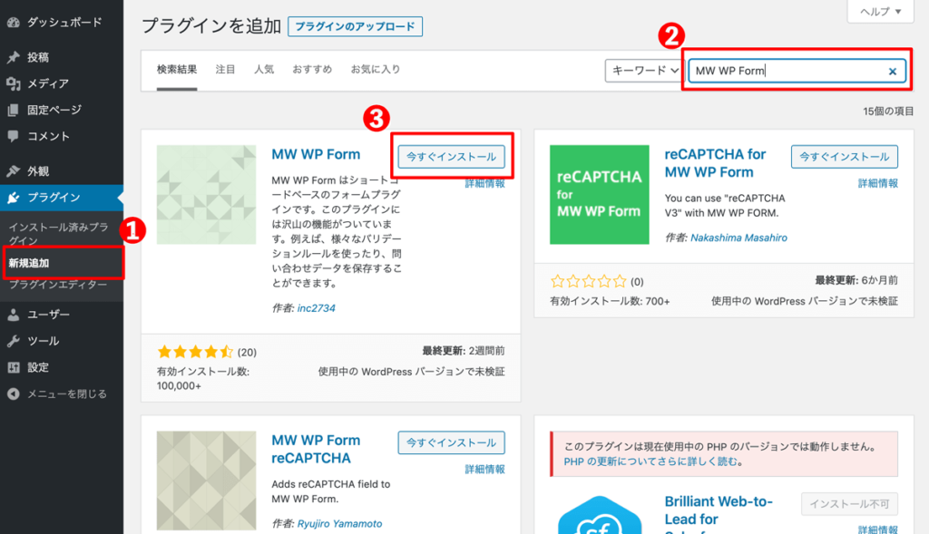Click the 固定ページ pages icon
The width and height of the screenshot is (929, 534).
click(x=13, y=110)
